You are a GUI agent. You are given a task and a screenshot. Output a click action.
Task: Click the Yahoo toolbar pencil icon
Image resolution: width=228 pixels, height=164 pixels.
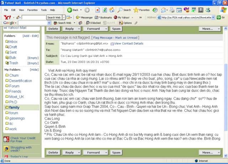[18, 17]
